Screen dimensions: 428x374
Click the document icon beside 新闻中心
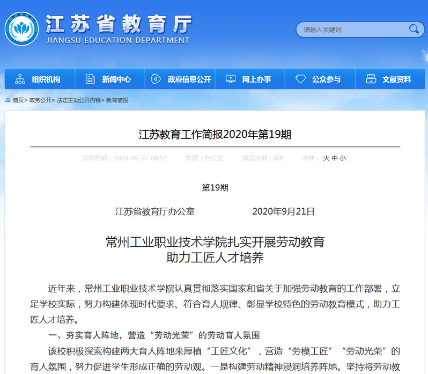pyautogui.click(x=90, y=79)
